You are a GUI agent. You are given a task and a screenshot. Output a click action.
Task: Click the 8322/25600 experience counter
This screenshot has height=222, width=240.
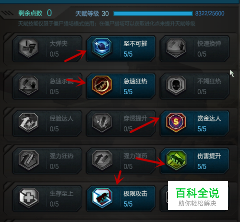pos(210,13)
